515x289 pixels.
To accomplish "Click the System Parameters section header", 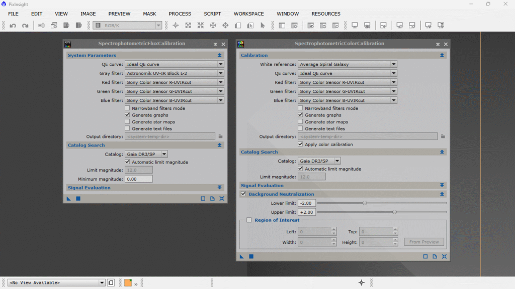I will [145, 55].
